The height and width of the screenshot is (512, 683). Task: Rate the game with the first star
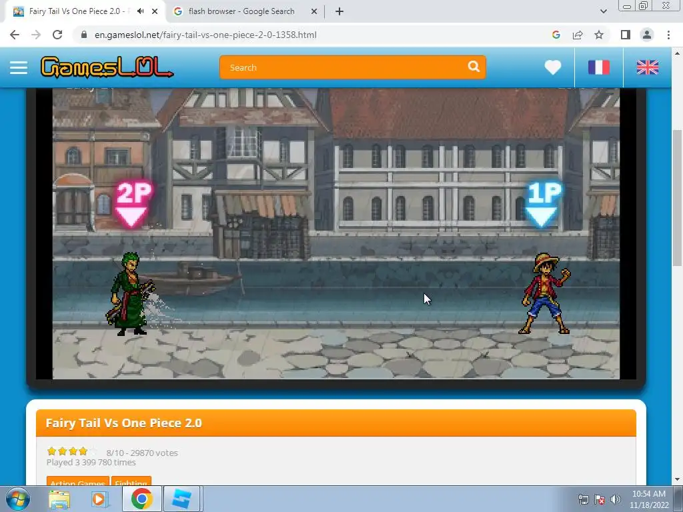(51, 451)
